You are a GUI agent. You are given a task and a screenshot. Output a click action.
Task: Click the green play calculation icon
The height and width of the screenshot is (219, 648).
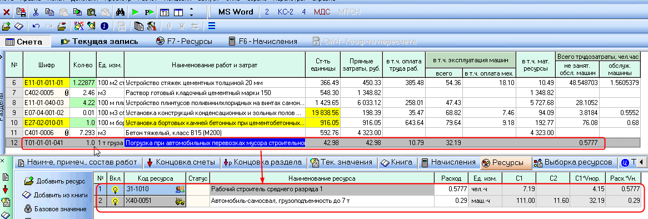click(136, 12)
